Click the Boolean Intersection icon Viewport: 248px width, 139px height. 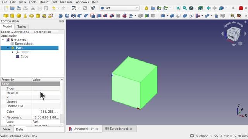(191, 16)
